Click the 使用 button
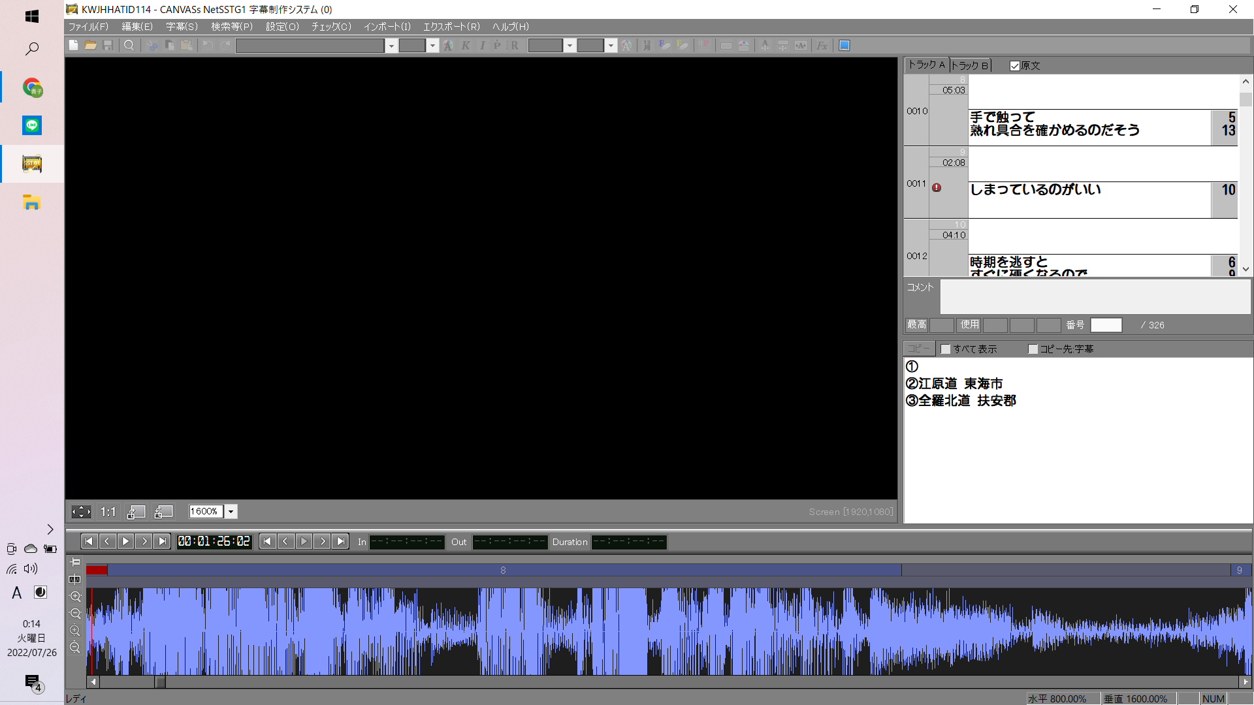 pyautogui.click(x=969, y=324)
